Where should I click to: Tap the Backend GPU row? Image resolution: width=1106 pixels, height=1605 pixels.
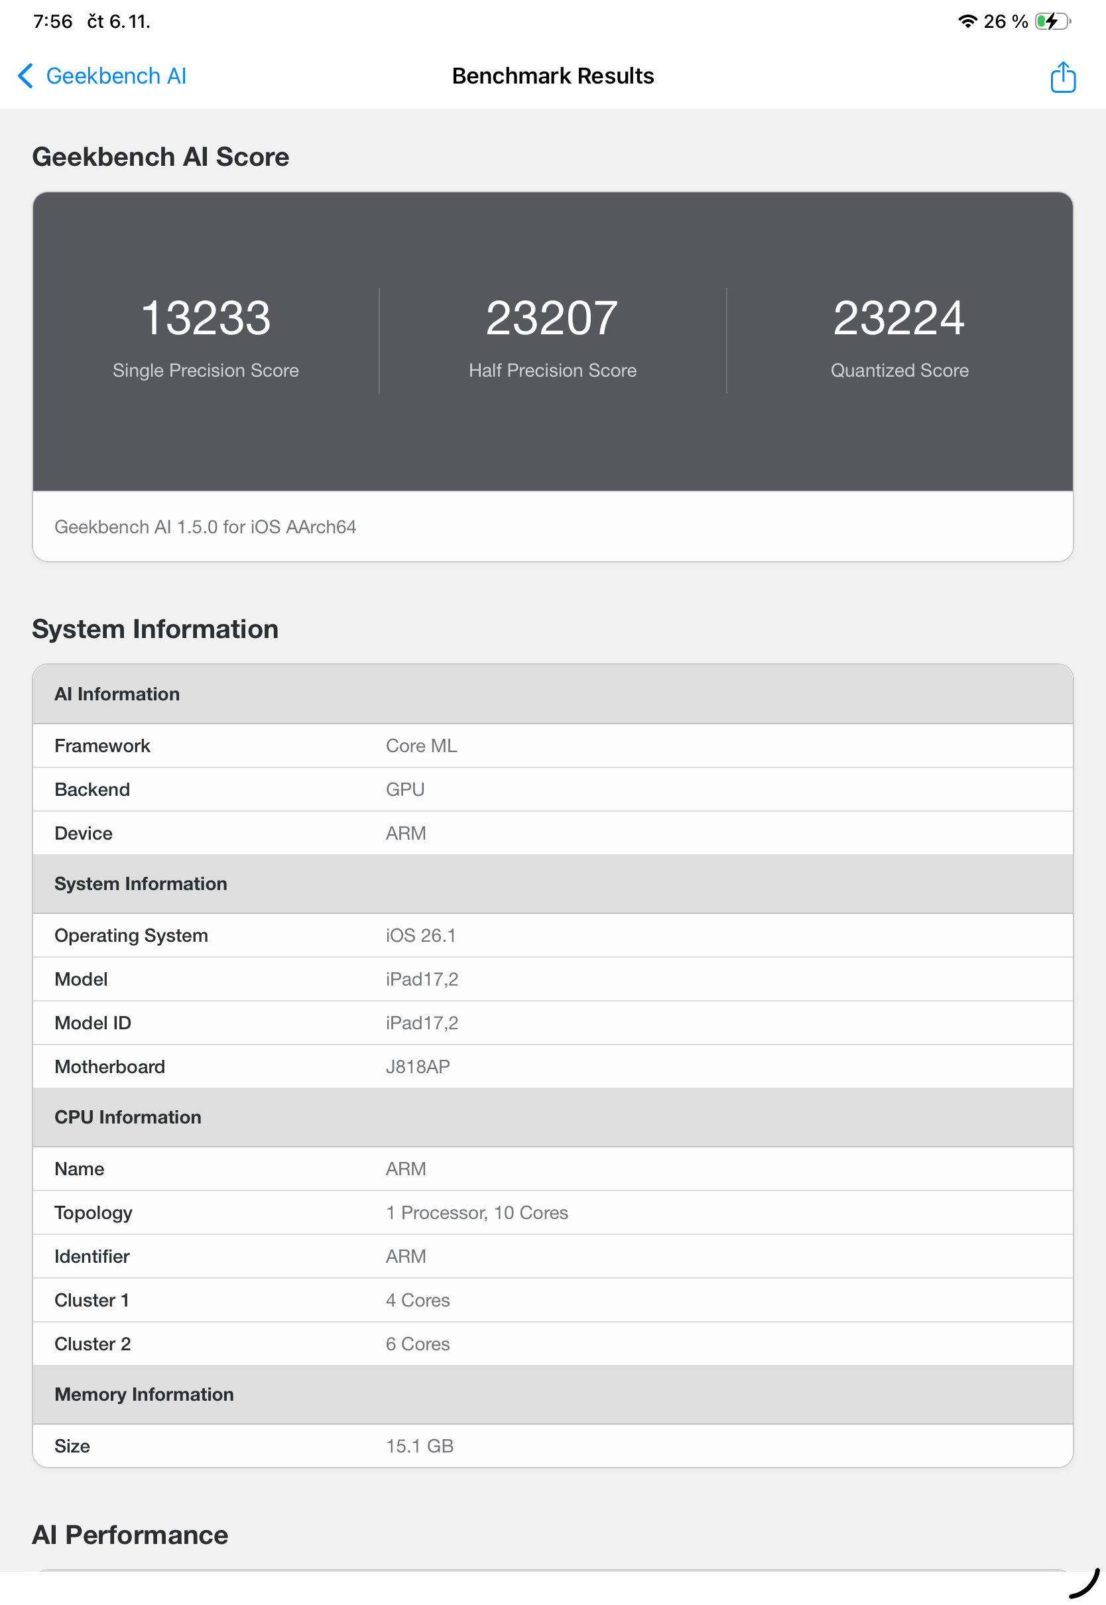(552, 789)
